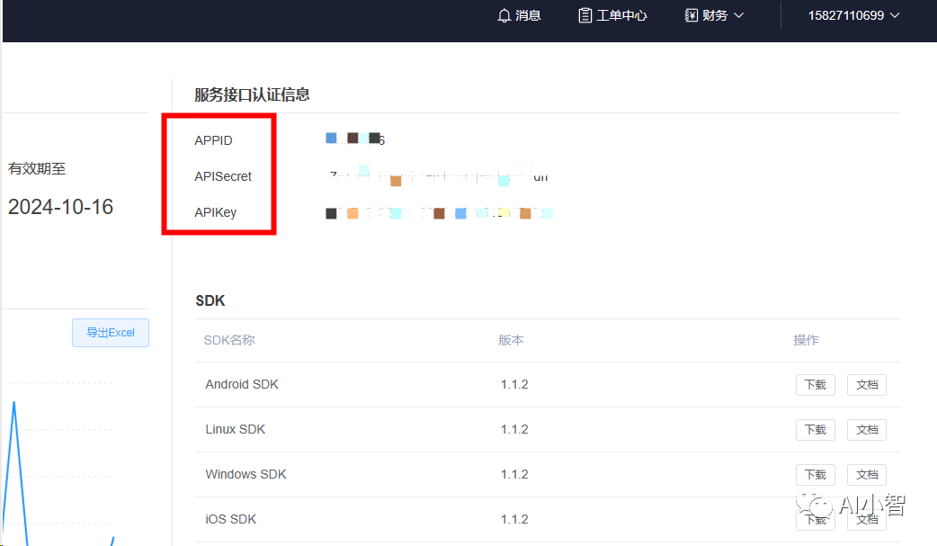Click the SDK section heading
Screen dimensions: 937x546
pyautogui.click(x=210, y=300)
